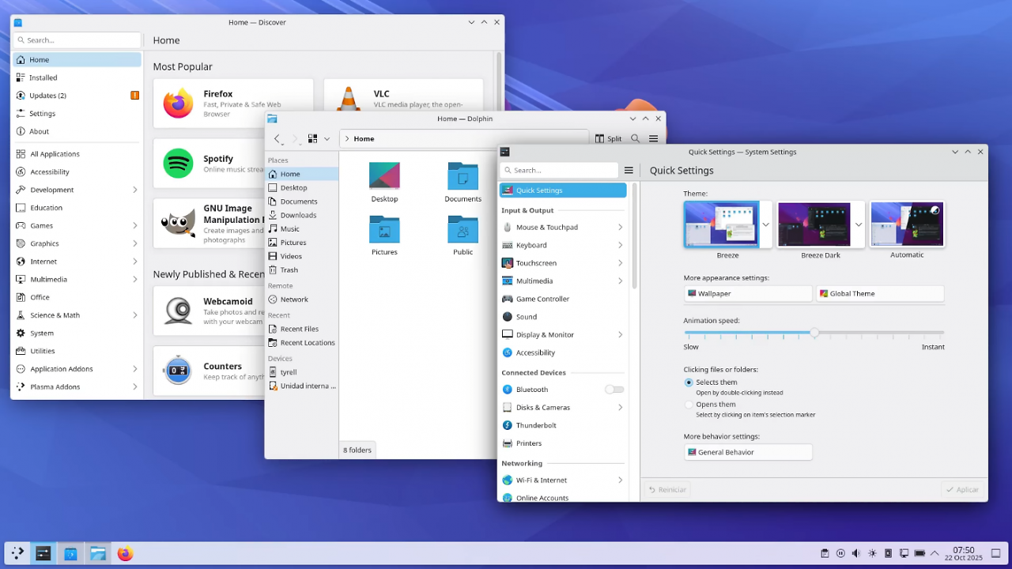Open Thunderbolt settings

[563, 425]
